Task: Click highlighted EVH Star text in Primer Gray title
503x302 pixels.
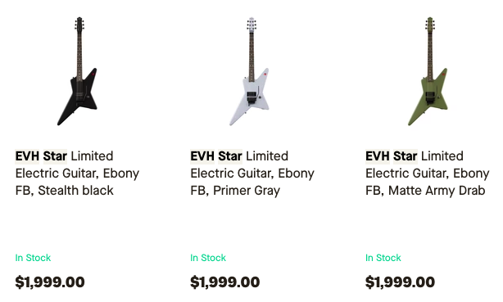Action: tap(216, 156)
